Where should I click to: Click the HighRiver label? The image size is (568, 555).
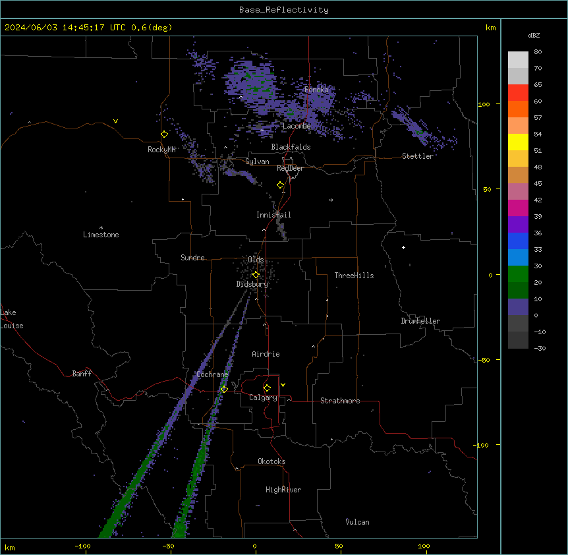click(x=283, y=490)
